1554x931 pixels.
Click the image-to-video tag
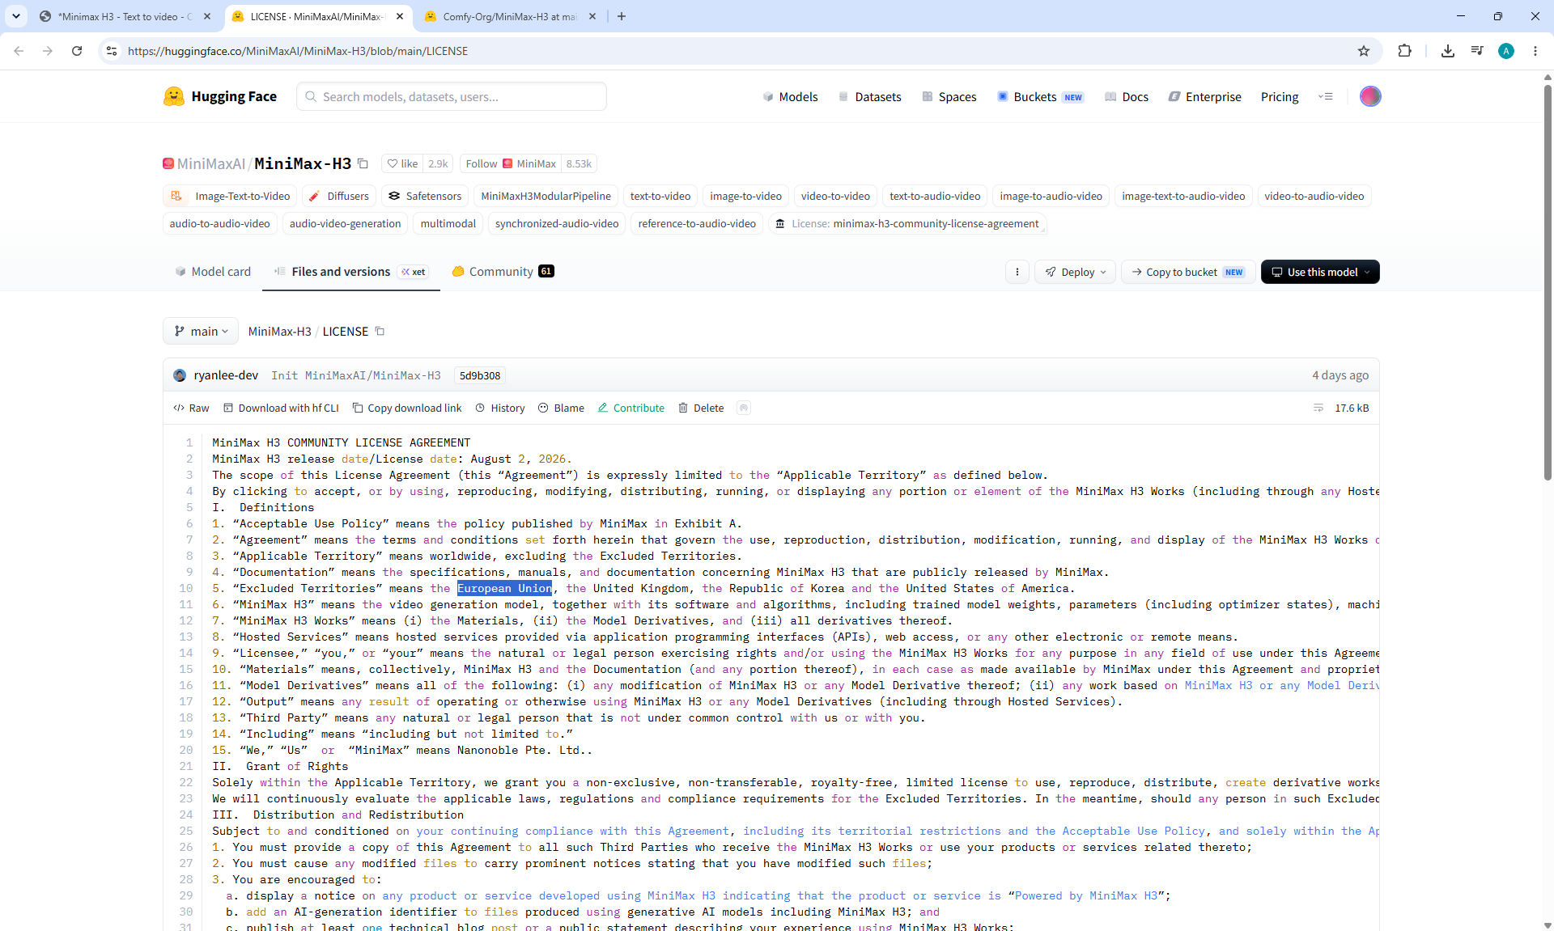746,196
